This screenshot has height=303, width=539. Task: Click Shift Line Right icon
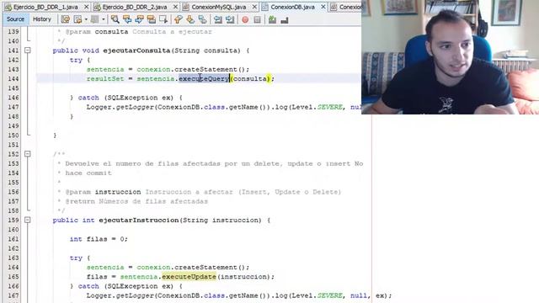click(x=230, y=19)
